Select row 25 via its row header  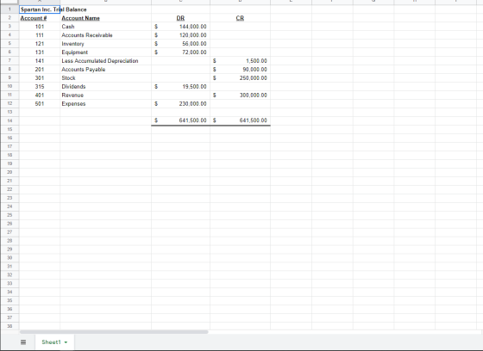pos(9,215)
